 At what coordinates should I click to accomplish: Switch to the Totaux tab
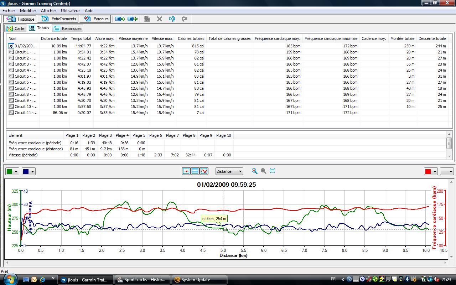39,28
